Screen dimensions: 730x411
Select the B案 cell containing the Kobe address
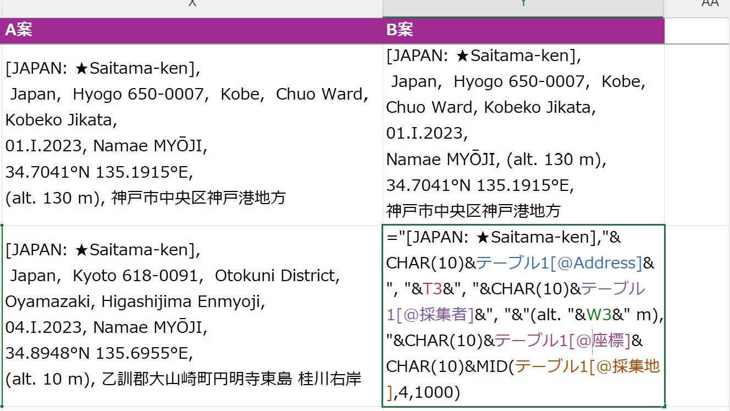click(523, 134)
